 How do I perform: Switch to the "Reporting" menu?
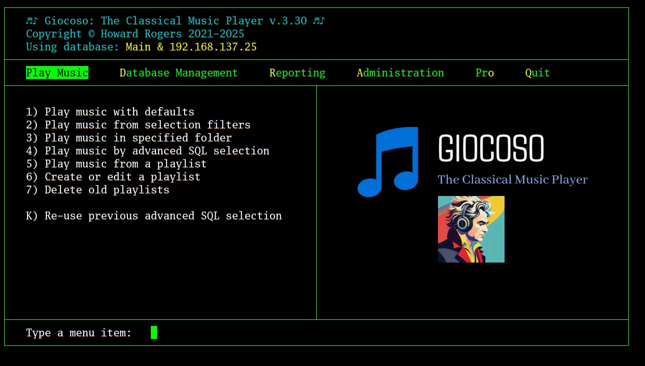coord(297,73)
